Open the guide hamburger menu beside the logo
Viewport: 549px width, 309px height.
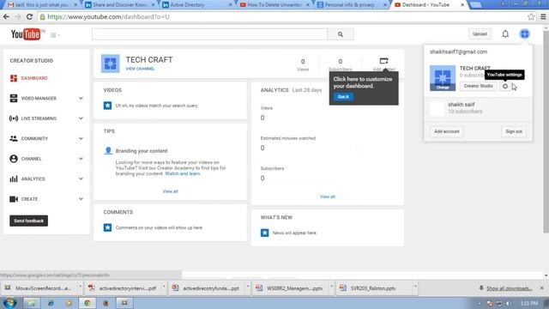tap(55, 34)
